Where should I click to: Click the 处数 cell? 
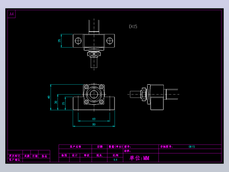27,156
